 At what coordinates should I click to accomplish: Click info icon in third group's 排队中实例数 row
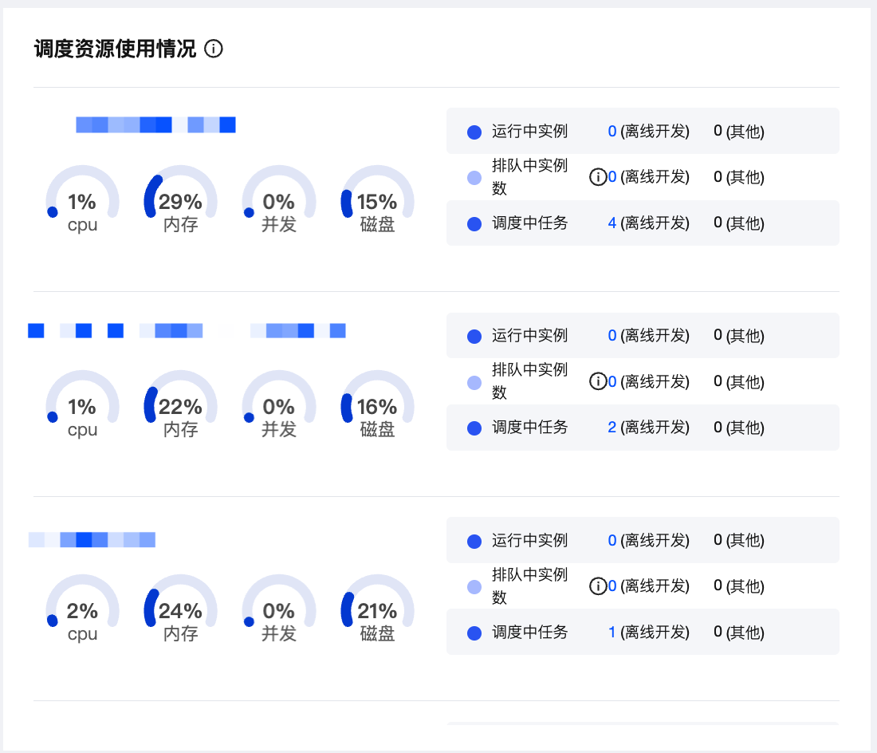pos(598,586)
